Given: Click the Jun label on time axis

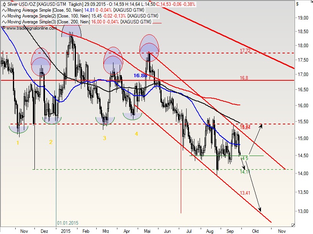Looking at the screenshot, I should (x=167, y=231).
